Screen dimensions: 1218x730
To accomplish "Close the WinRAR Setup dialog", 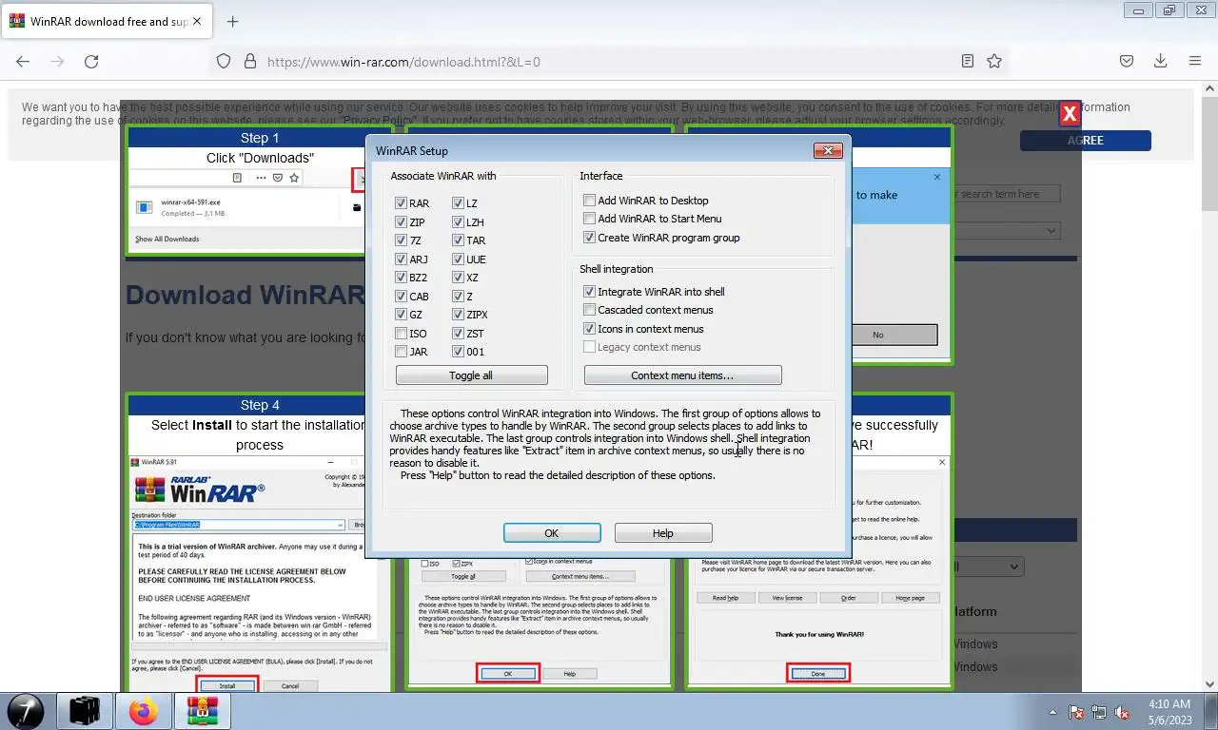I will pyautogui.click(x=829, y=150).
